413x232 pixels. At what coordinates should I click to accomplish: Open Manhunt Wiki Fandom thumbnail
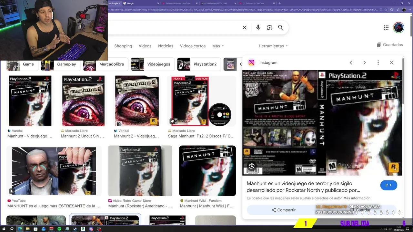coord(207,171)
